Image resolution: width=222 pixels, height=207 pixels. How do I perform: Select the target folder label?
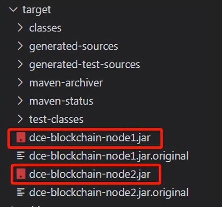[x=37, y=10]
